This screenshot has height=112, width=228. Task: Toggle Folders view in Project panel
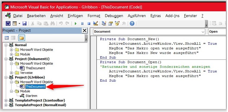21,38
